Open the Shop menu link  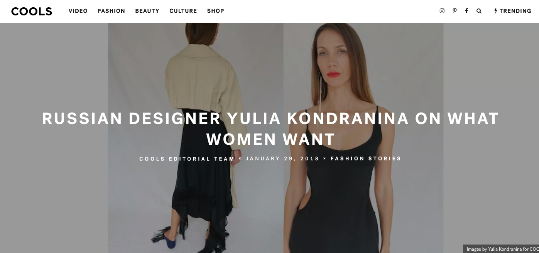[x=215, y=11]
